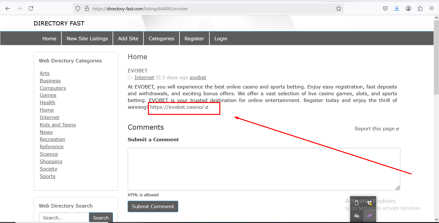Open the Save to Pocket icon
The width and height of the screenshot is (439, 223).
tap(385, 9)
